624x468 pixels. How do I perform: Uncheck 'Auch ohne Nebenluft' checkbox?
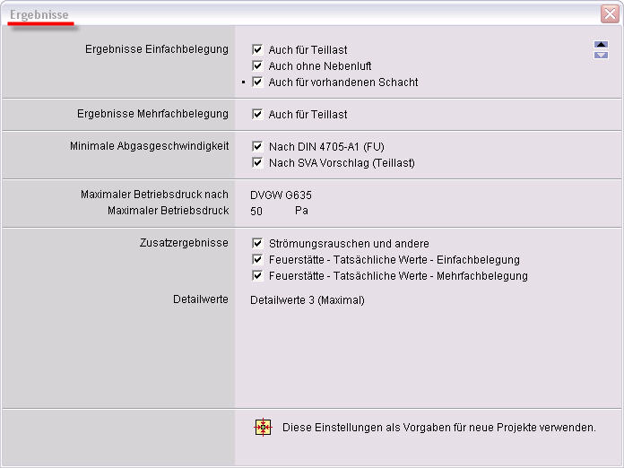[258, 66]
